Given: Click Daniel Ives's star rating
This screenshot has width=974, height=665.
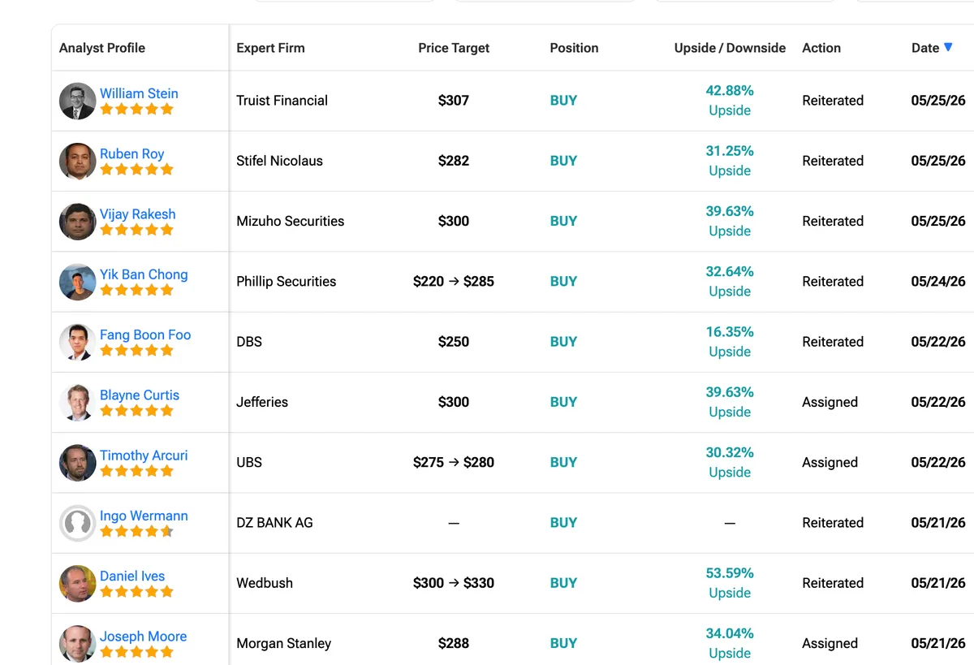Looking at the screenshot, I should click(x=137, y=592).
